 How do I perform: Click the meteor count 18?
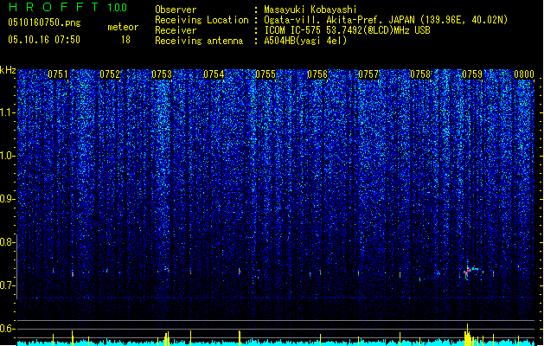[125, 40]
